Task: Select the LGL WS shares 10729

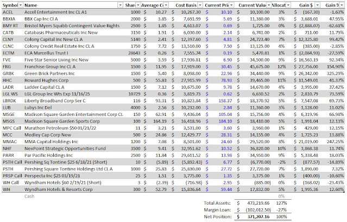Action: 134,94
